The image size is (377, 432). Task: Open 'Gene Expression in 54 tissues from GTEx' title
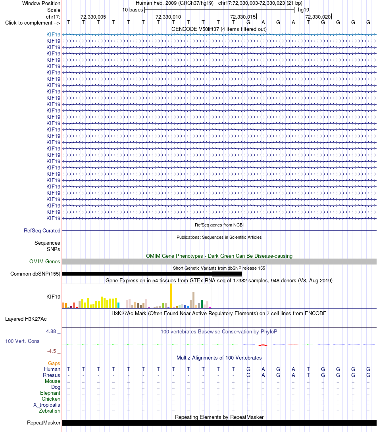coord(219,280)
